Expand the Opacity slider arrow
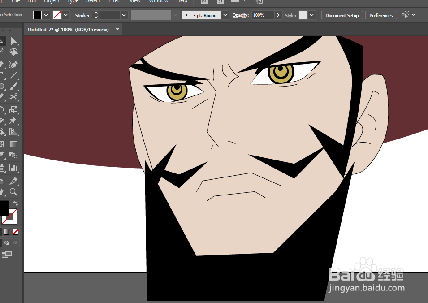The width and height of the screenshot is (428, 303). [278, 15]
